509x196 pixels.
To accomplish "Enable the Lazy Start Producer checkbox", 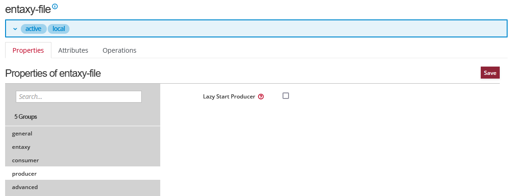I will tap(286, 96).
